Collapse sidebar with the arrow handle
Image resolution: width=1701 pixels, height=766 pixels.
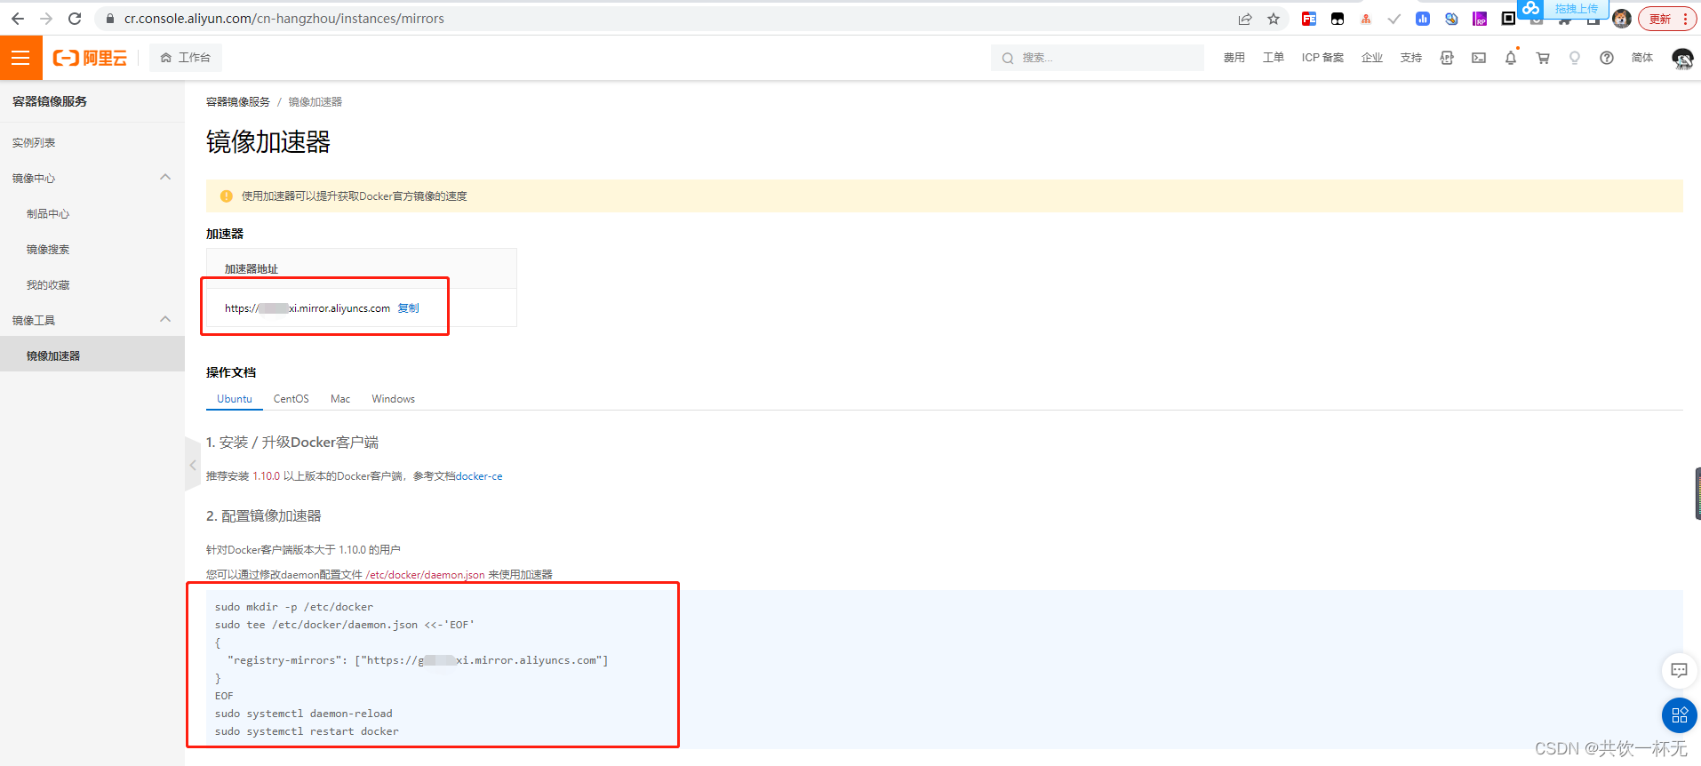(x=193, y=464)
